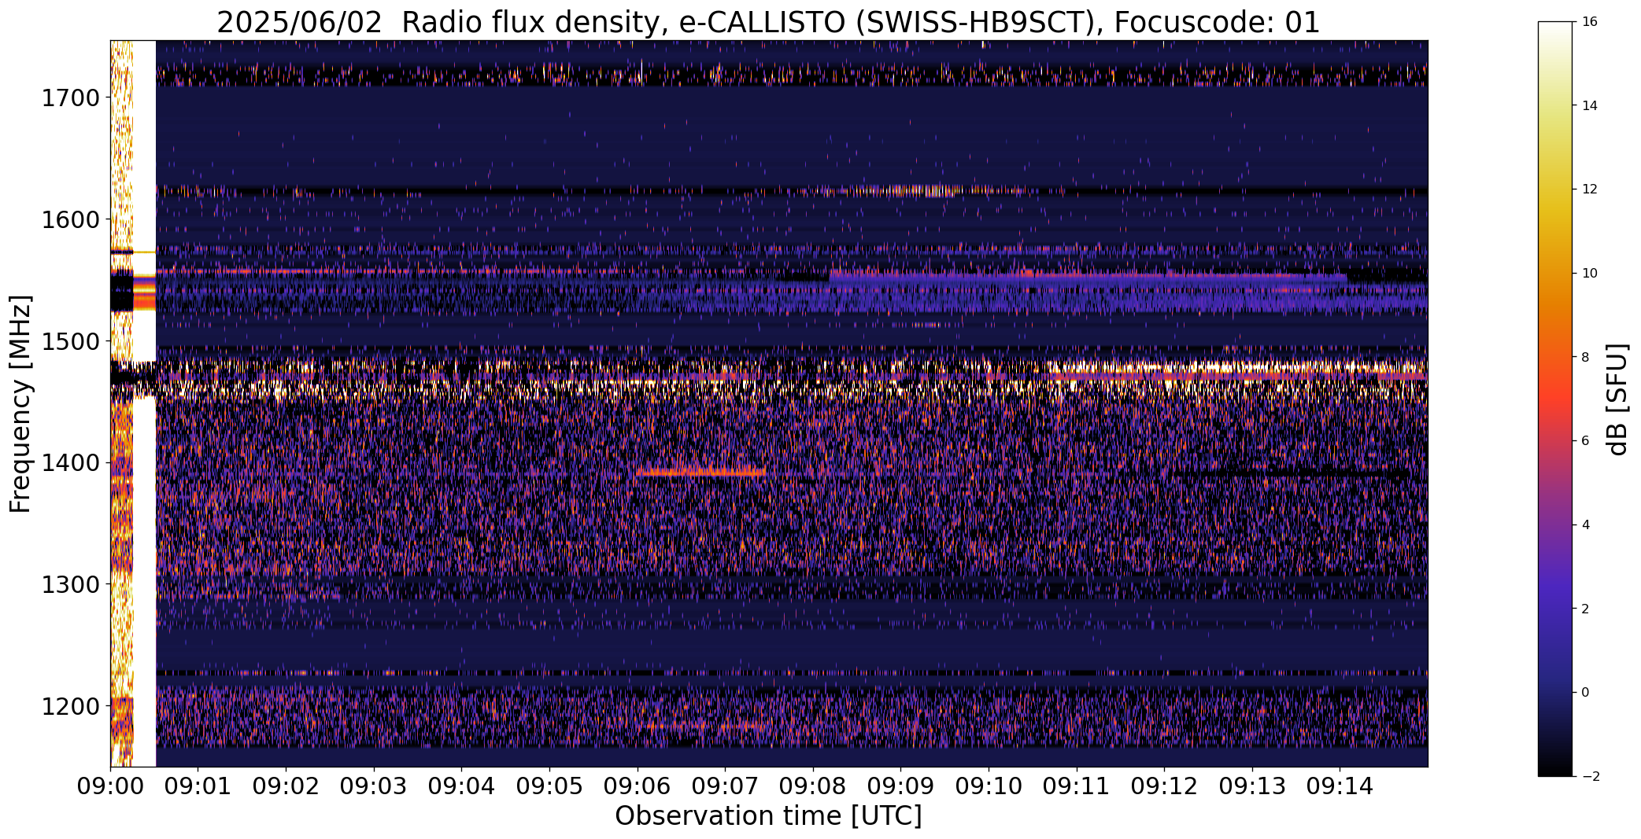Click the colorbar tick label 14
Image resolution: width=1641 pixels, height=839 pixels.
1590,105
